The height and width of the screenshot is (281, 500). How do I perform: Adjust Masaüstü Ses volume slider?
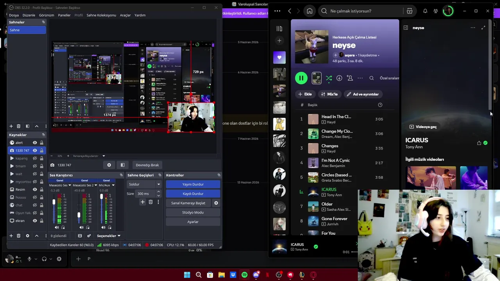[54, 202]
